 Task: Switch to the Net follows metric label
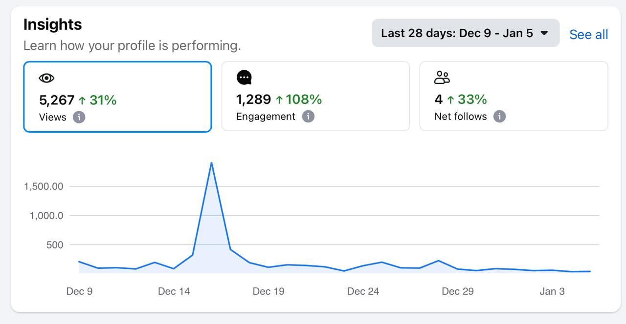point(460,117)
